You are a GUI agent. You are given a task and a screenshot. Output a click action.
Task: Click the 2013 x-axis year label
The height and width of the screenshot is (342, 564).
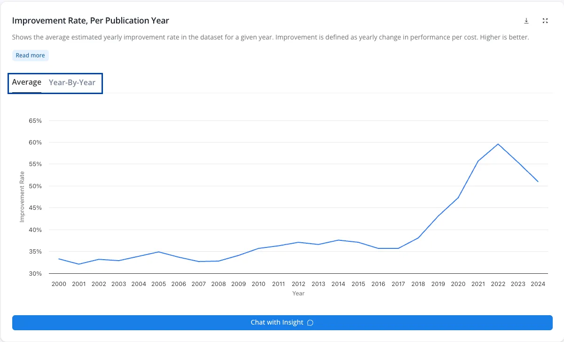pyautogui.click(x=318, y=284)
